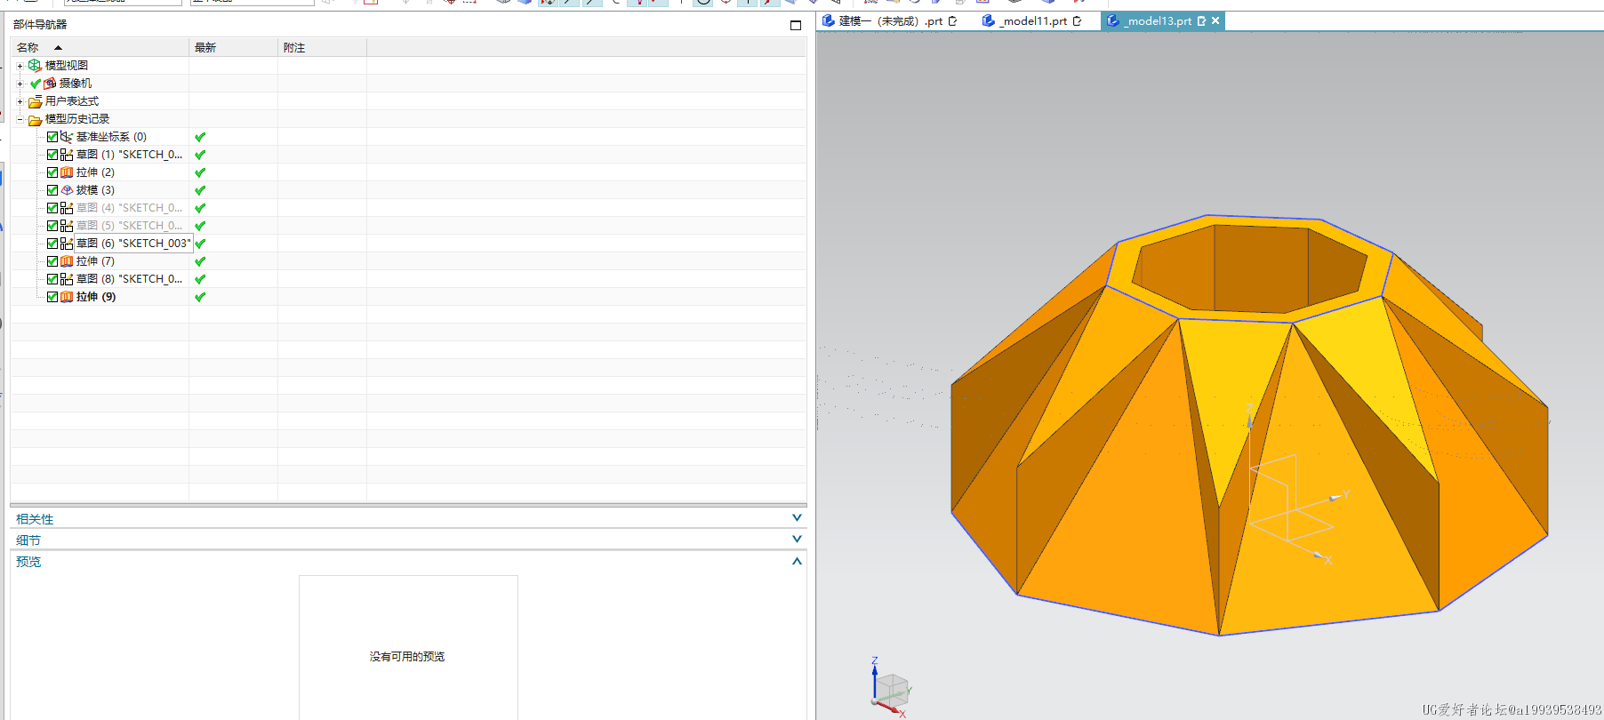Image resolution: width=1604 pixels, height=720 pixels.
Task: Toggle the 草图 (8) checkbox
Action: [52, 279]
